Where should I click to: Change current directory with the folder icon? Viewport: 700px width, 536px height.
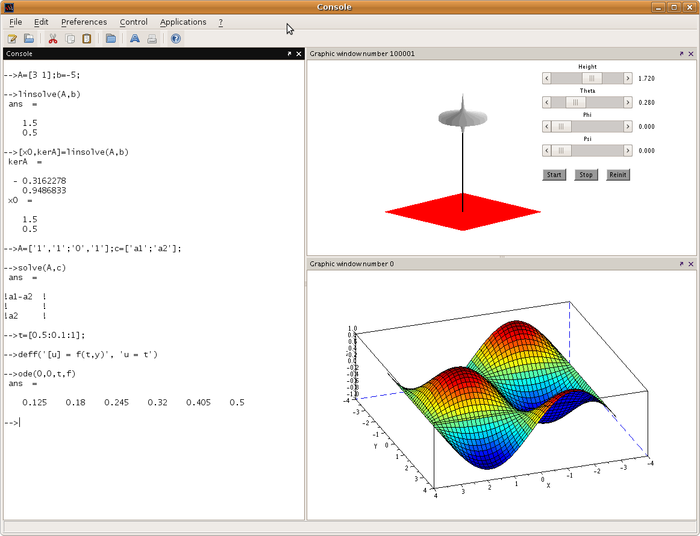coord(110,38)
